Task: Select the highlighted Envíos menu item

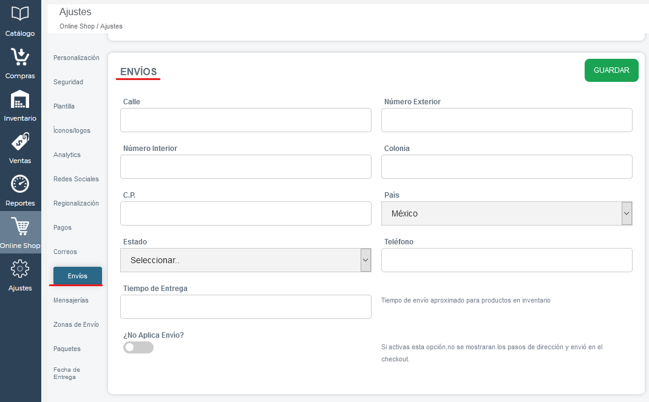Action: pyautogui.click(x=77, y=276)
